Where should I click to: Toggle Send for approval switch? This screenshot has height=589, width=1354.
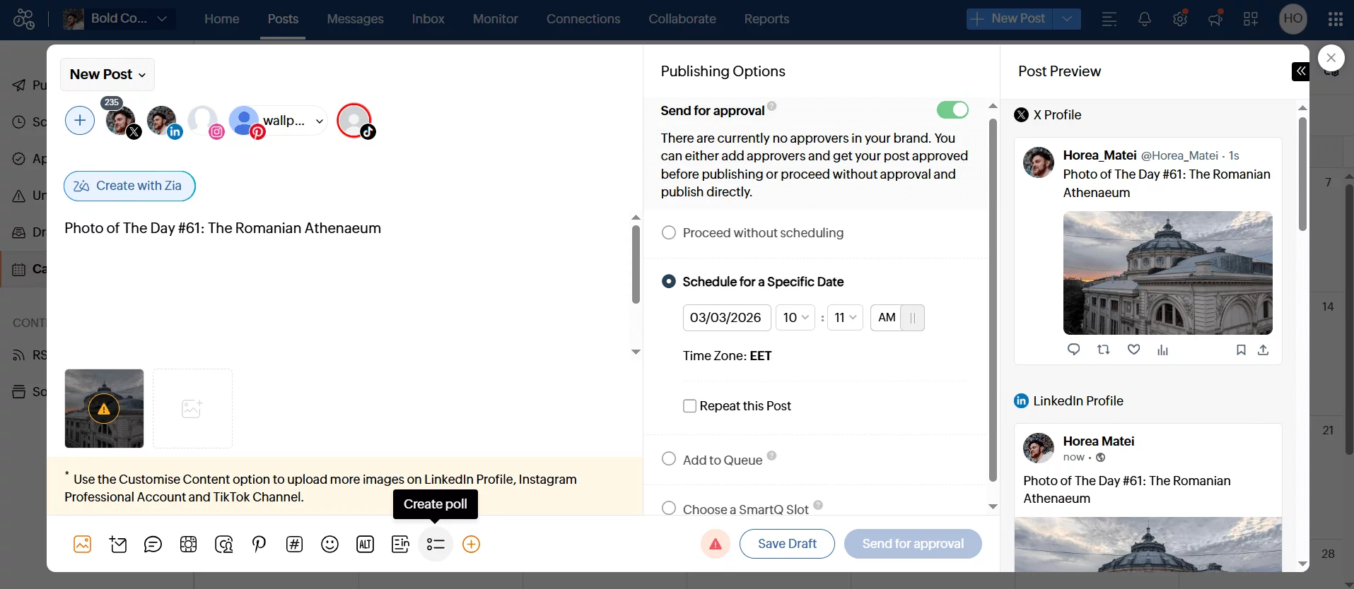pyautogui.click(x=952, y=109)
